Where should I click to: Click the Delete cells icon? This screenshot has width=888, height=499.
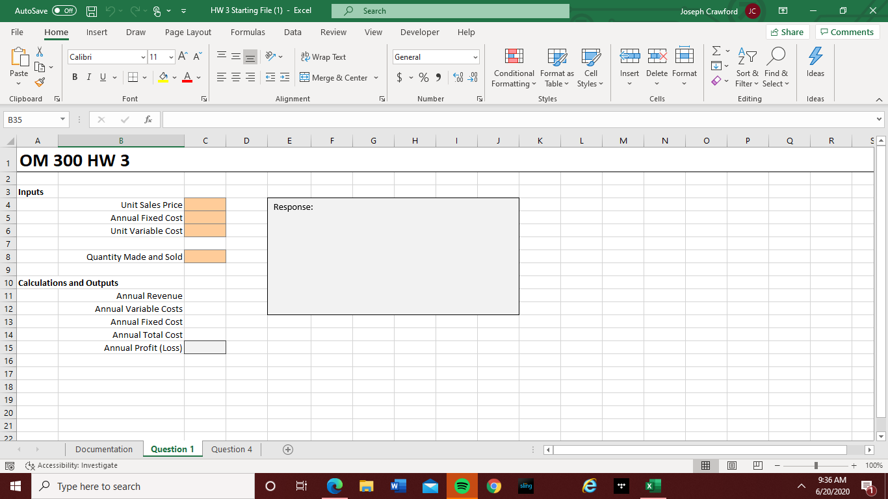(657, 57)
